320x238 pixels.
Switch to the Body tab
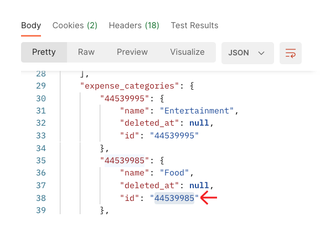click(x=31, y=25)
